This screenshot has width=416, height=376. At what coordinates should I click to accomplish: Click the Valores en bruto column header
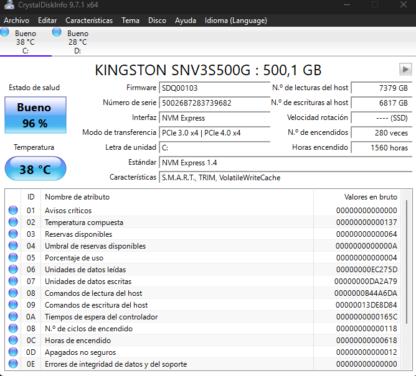tap(357, 197)
